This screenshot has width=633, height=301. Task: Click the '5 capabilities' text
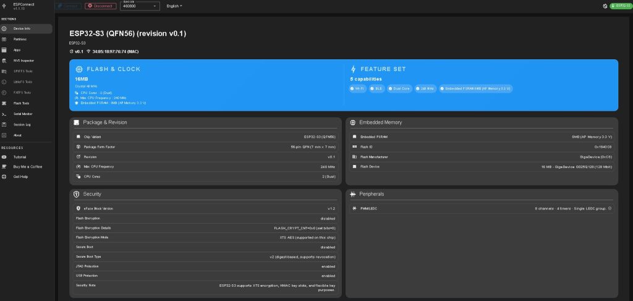tap(366, 79)
